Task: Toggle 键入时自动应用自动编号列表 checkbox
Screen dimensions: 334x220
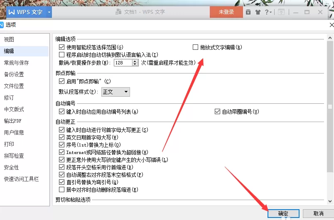Action: (61, 112)
